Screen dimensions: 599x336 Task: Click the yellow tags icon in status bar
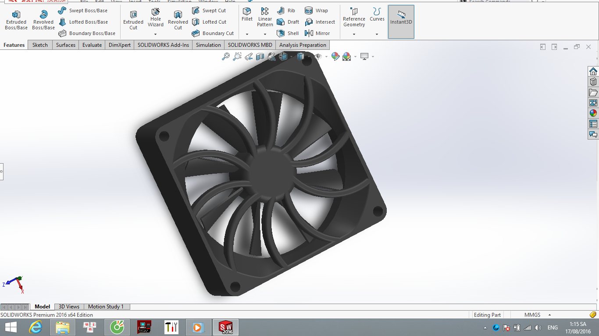tap(593, 315)
